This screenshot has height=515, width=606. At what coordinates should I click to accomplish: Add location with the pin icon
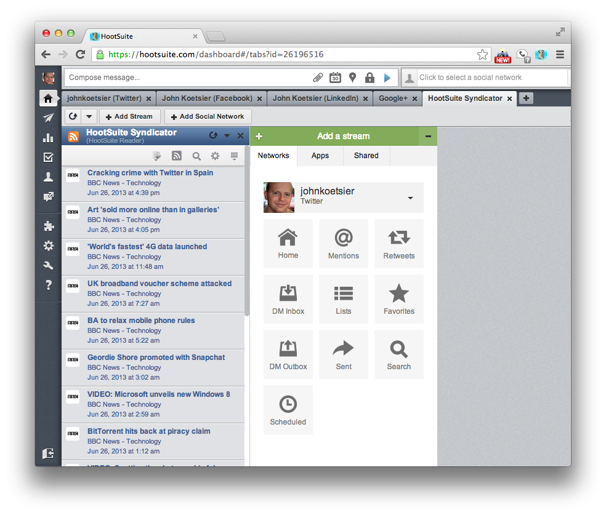352,78
